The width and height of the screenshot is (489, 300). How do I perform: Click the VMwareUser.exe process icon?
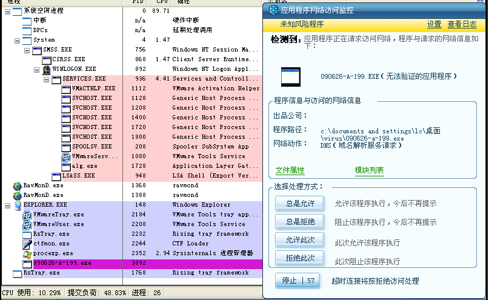point(27,225)
